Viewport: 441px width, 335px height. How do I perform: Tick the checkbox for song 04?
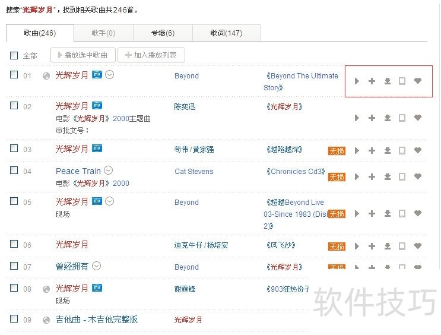[14, 170]
